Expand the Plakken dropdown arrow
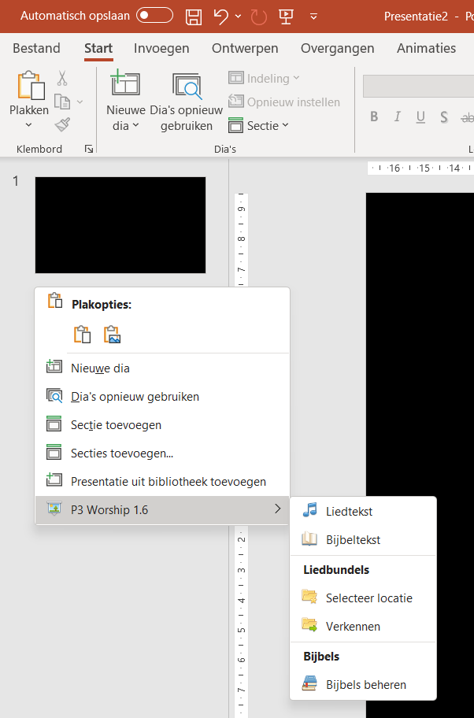 coord(29,125)
